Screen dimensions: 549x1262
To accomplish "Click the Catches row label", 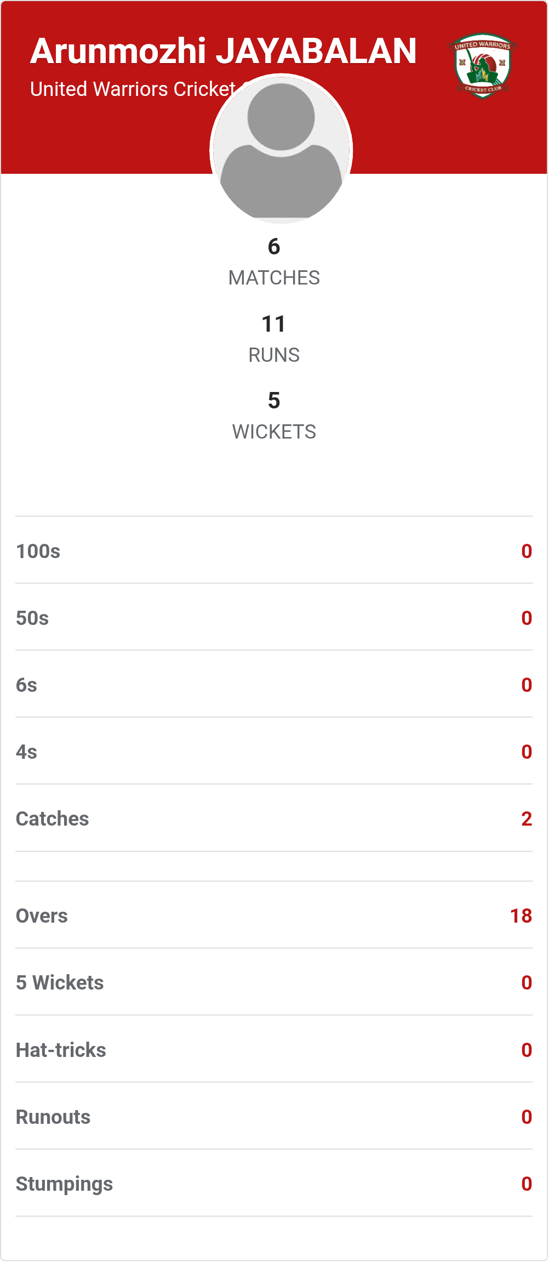I will [53, 818].
